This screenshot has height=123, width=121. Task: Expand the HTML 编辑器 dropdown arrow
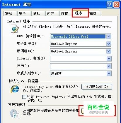tap(108, 36)
